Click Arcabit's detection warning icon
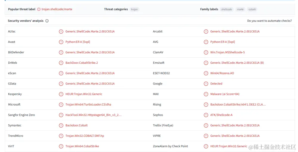The image size is (298, 152). point(206,32)
